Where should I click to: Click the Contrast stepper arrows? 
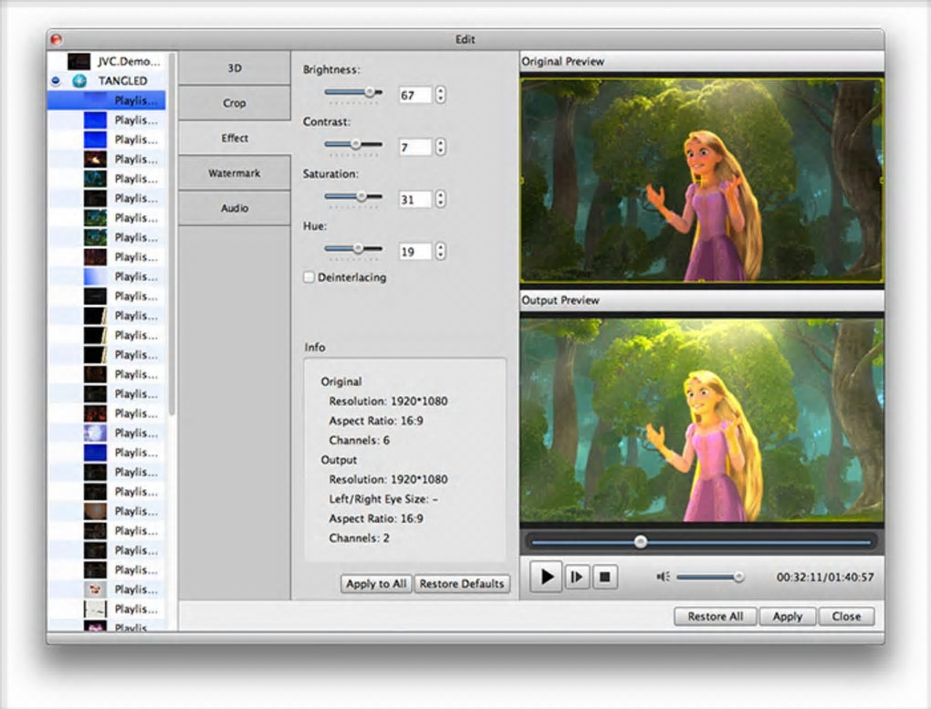pyautogui.click(x=440, y=147)
